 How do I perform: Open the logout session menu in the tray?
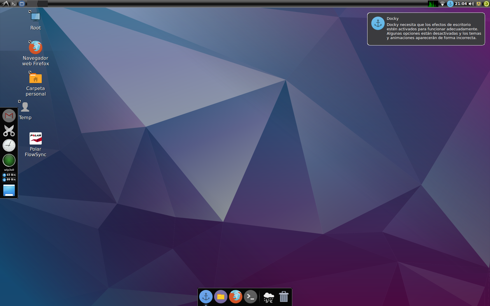[486, 4]
